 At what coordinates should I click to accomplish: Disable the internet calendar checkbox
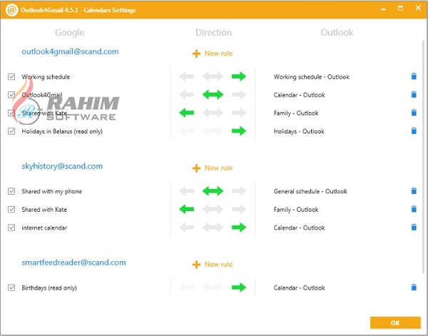(x=11, y=228)
